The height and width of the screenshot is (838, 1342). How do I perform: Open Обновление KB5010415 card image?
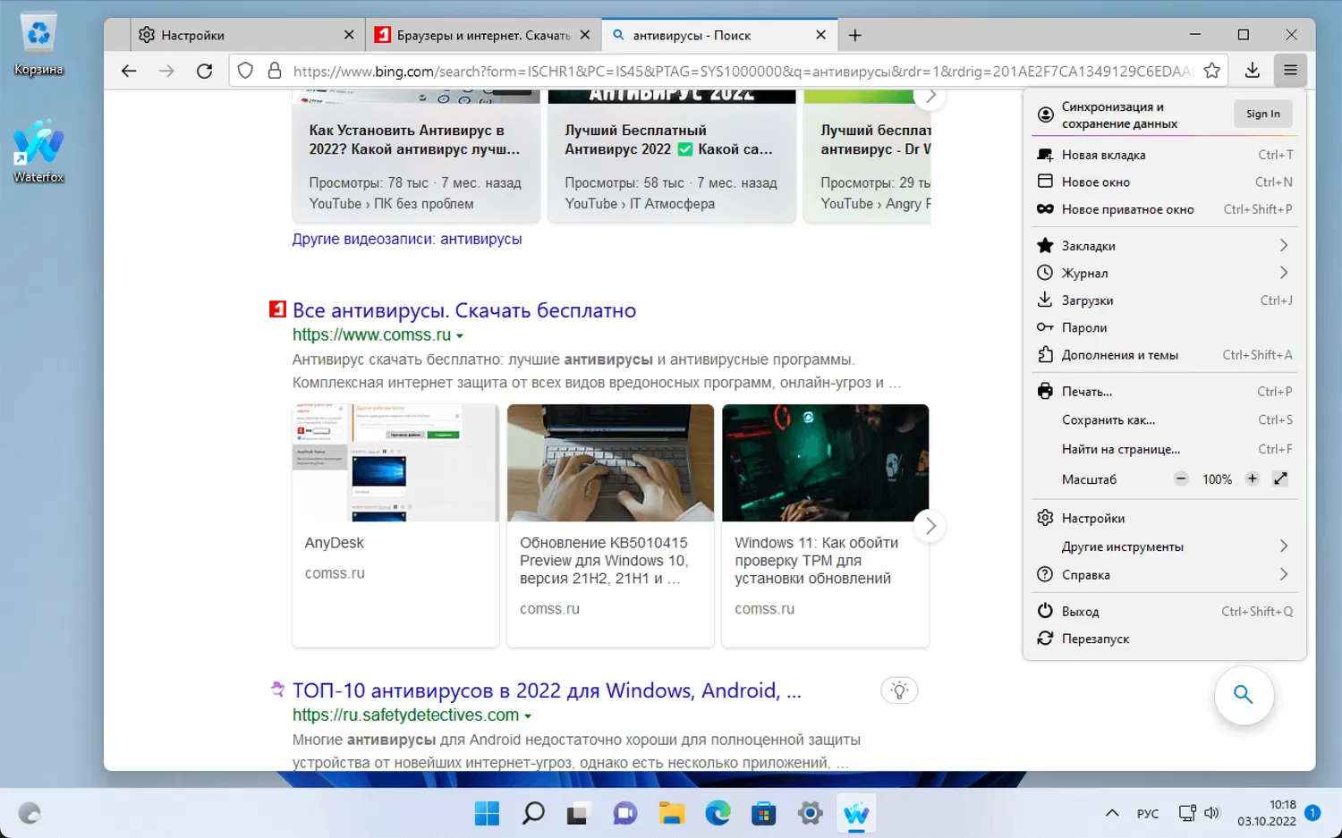pos(610,462)
